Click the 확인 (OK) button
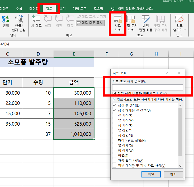194x187 pixels. click(151, 174)
